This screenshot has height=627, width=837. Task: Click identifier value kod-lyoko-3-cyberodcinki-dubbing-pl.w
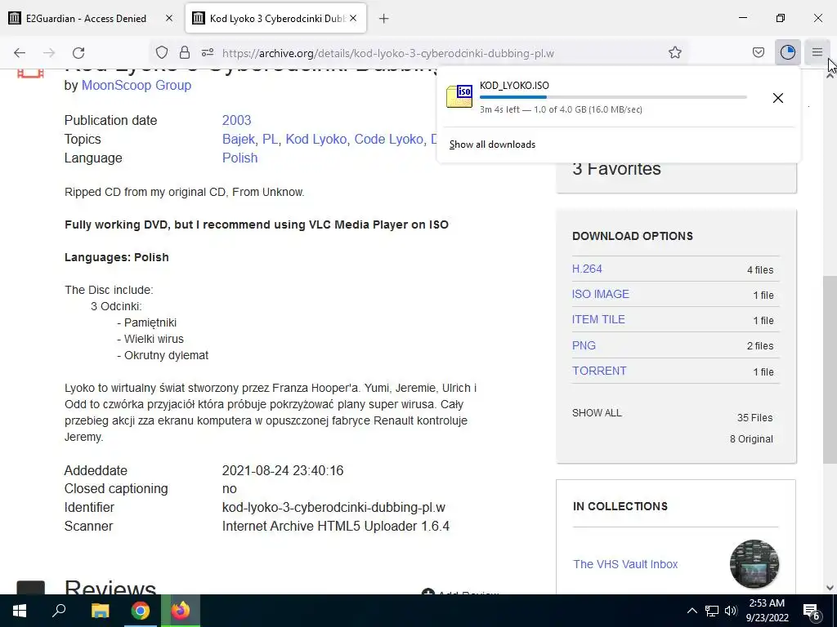(333, 508)
